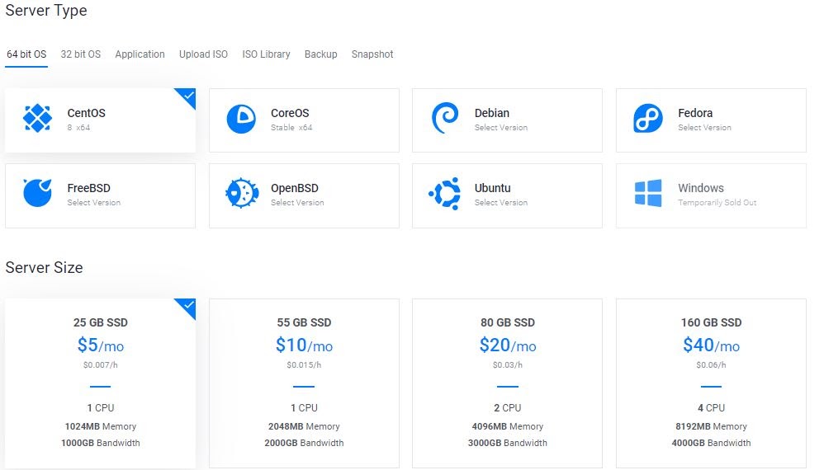Image resolution: width=824 pixels, height=470 pixels.
Task: Click the 1024MB Memory spec
Action: tap(101, 426)
